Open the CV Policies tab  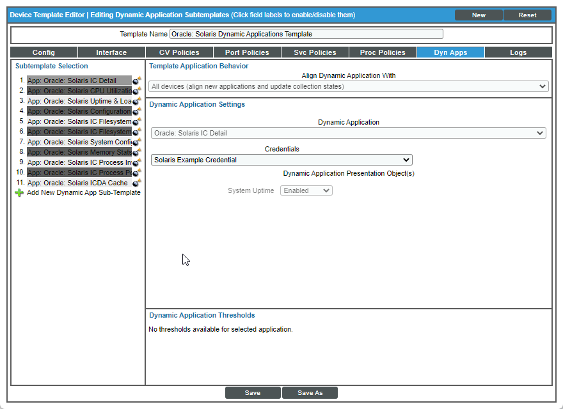(x=179, y=52)
